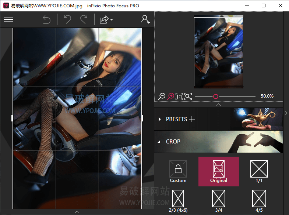Add a new preset with plus icon
Viewport: 289px width, 215px height.
(x=192, y=119)
